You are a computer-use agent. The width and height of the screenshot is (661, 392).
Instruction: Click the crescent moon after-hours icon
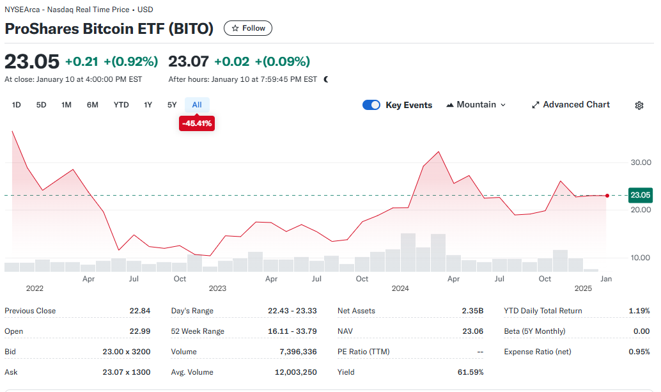point(326,79)
